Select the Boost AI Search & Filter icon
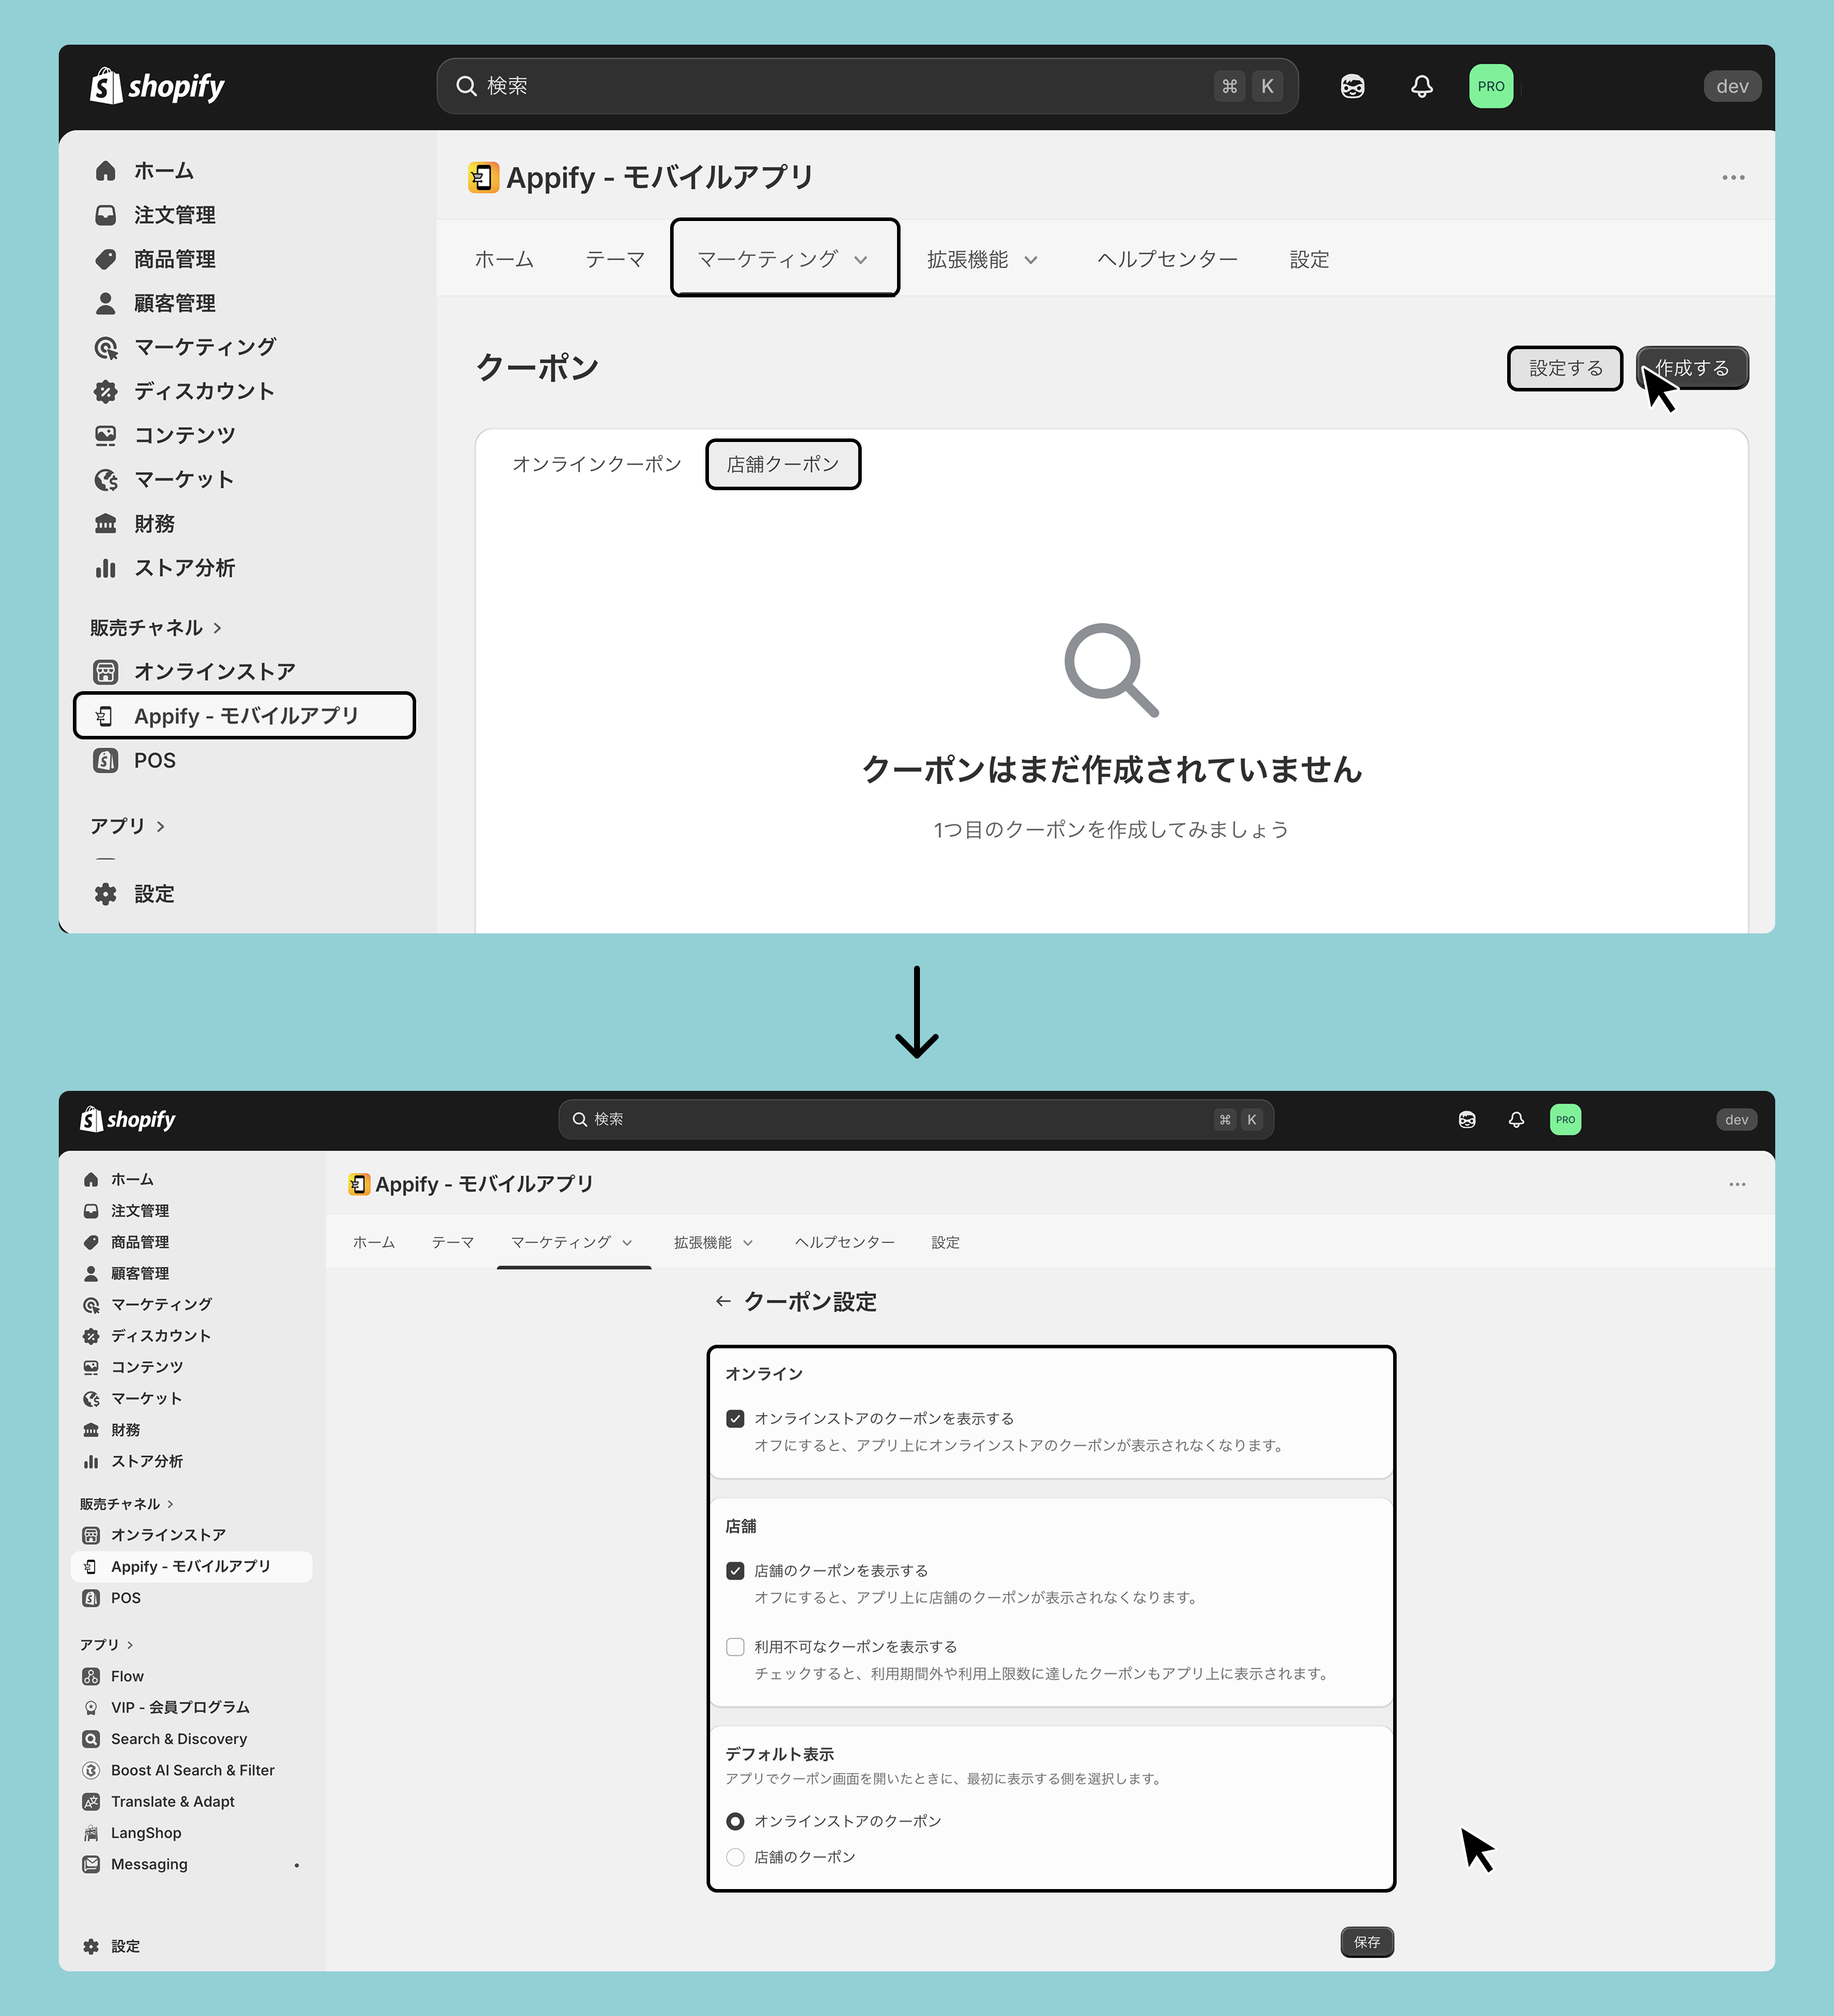The height and width of the screenshot is (2016, 1834). (91, 1770)
